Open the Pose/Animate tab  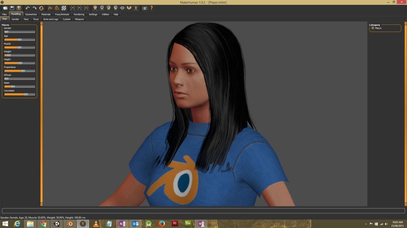[x=62, y=14]
